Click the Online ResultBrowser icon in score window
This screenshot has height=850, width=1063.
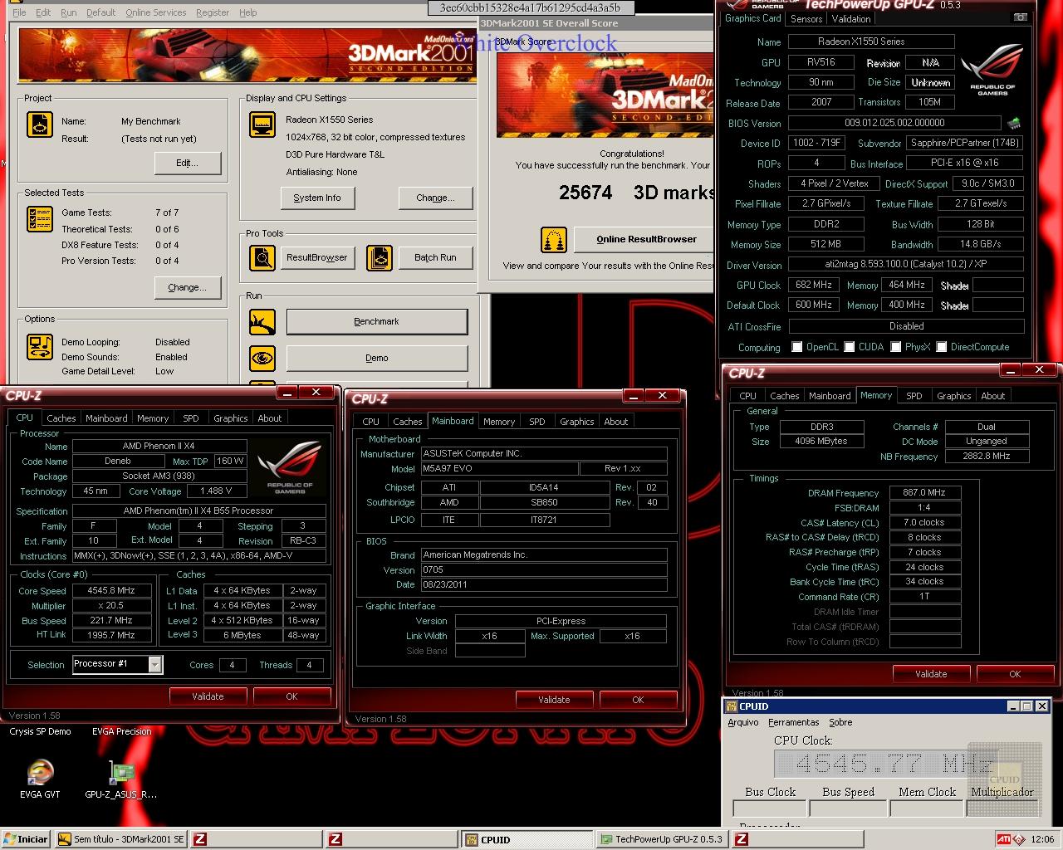pyautogui.click(x=553, y=240)
